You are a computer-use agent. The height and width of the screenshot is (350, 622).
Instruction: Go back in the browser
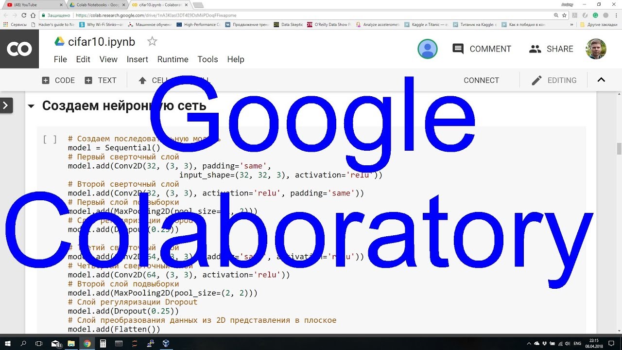coord(6,15)
